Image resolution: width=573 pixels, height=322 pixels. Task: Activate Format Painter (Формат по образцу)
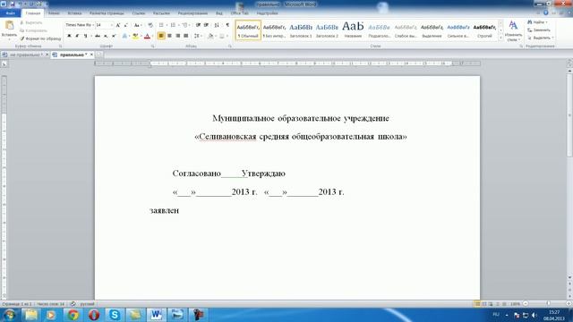[40, 38]
